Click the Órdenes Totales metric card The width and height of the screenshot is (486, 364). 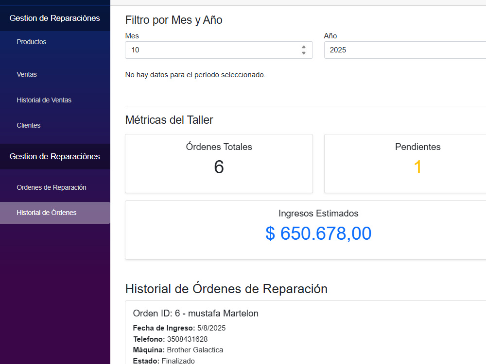[x=219, y=164]
